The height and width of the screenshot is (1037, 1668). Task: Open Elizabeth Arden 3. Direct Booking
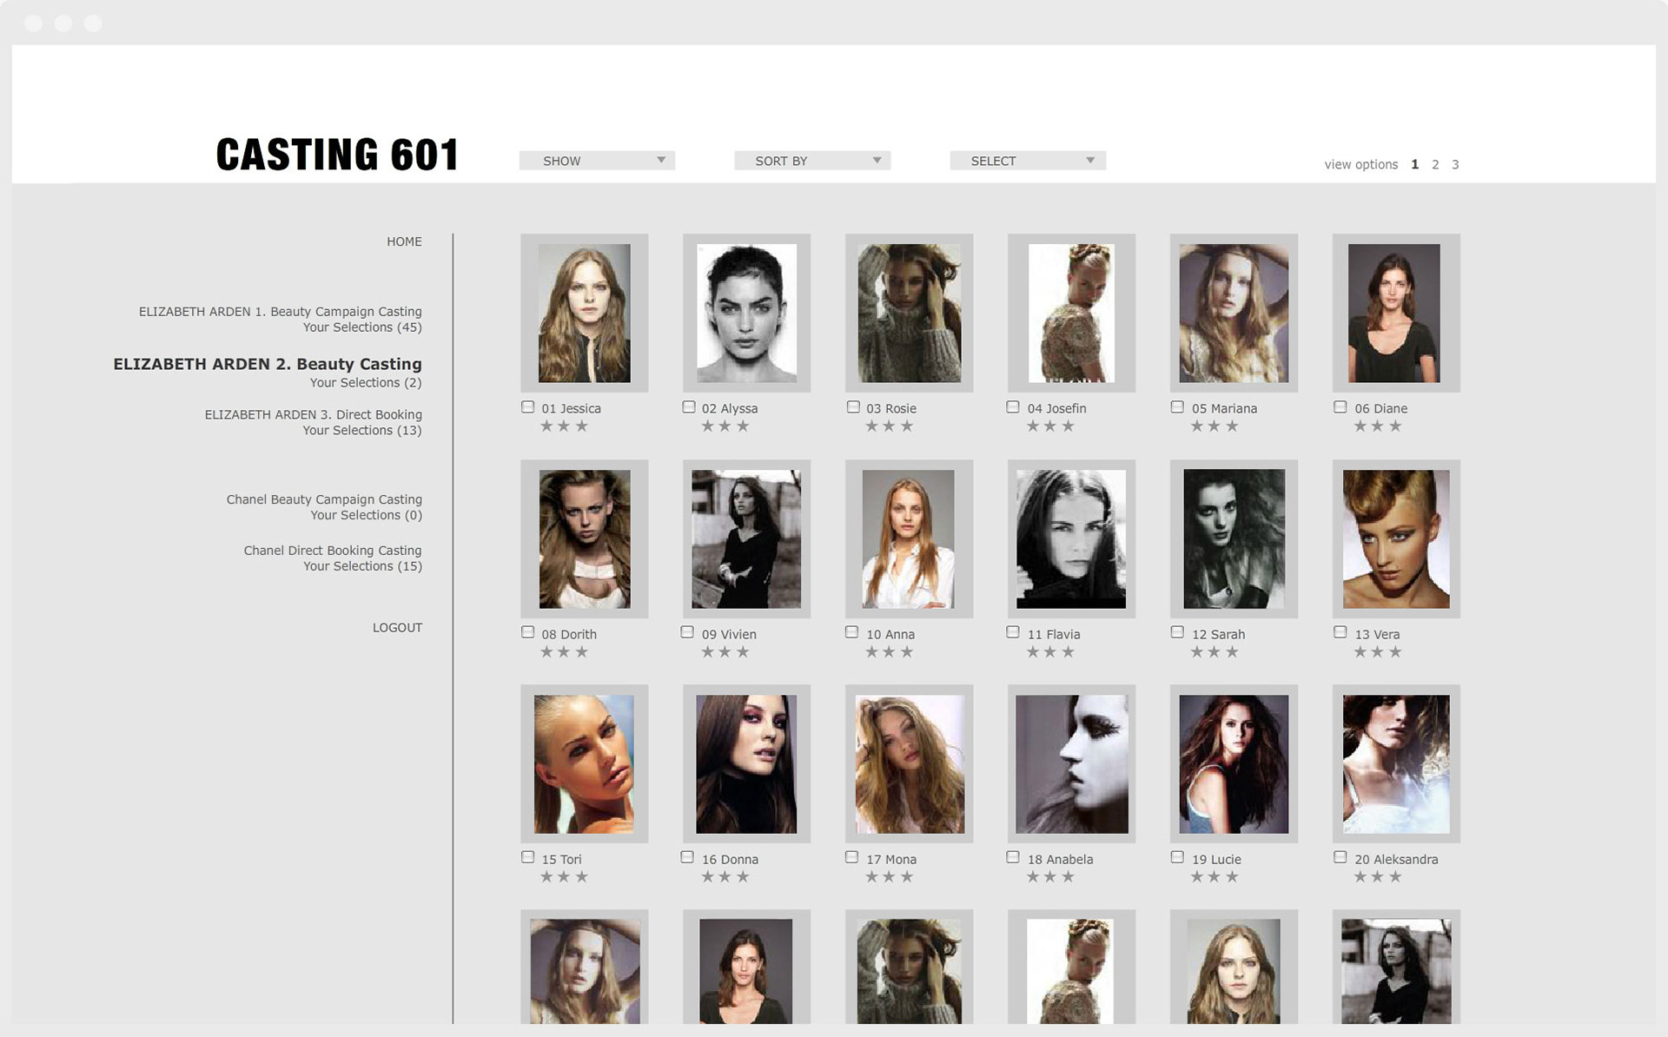tap(313, 415)
